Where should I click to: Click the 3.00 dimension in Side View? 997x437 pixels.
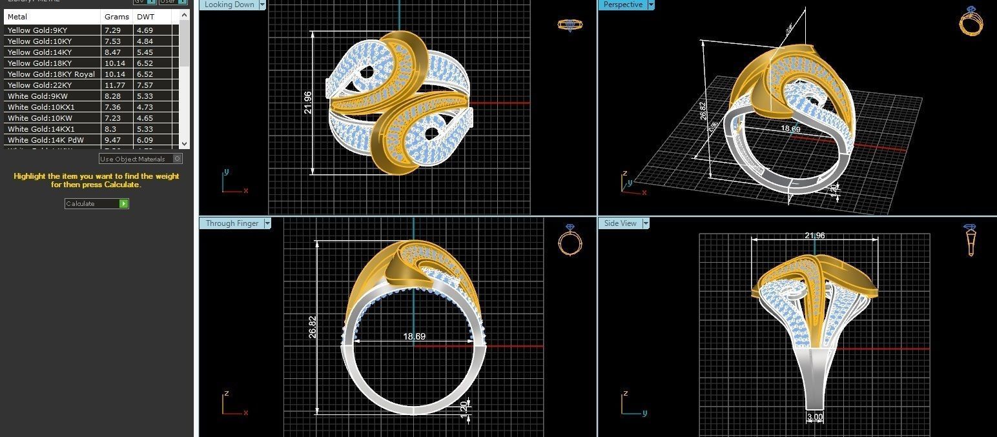point(815,417)
